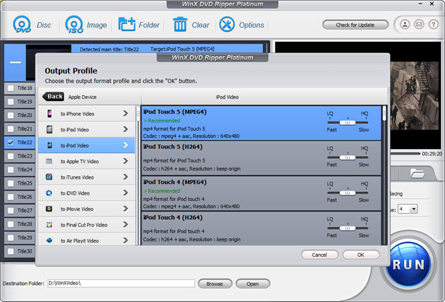
Task: Click the Destination Folder path field
Action: pos(121,283)
